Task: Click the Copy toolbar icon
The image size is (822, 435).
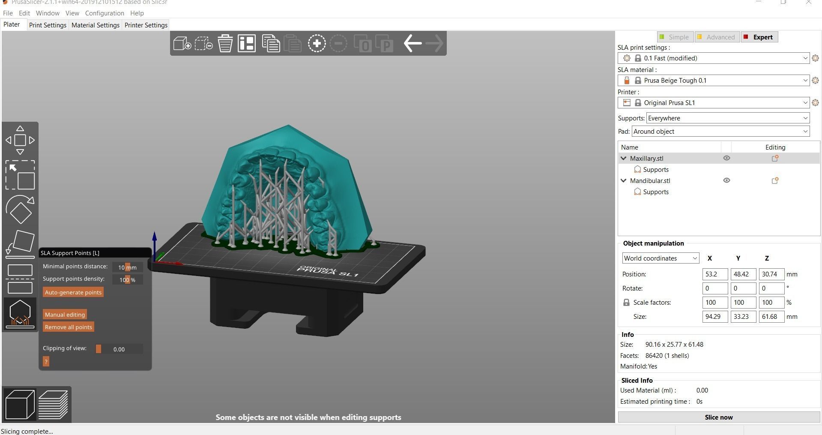Action: [x=271, y=43]
